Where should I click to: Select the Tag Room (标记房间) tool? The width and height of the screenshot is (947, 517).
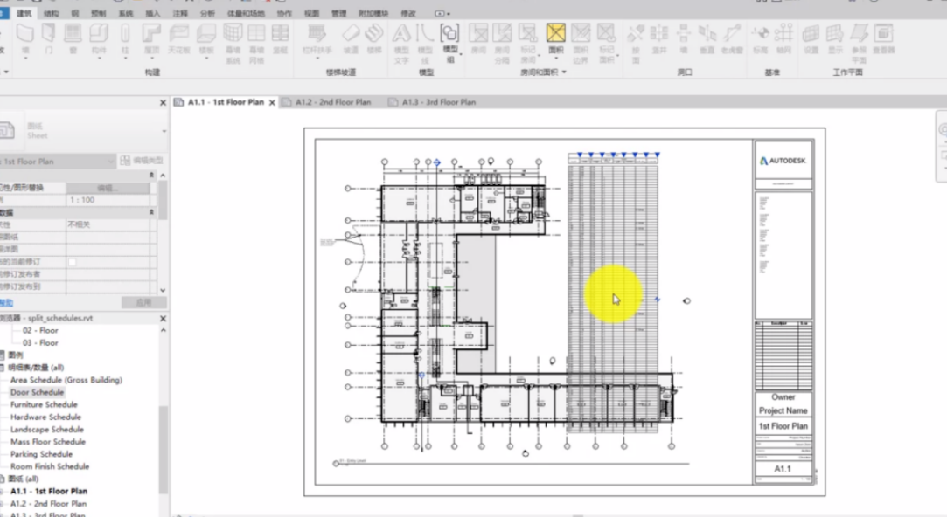click(528, 44)
